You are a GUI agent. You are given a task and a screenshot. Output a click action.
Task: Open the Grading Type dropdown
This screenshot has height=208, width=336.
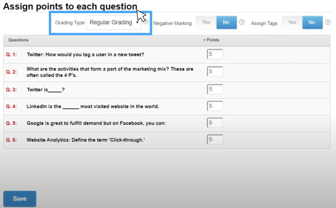tap(114, 23)
